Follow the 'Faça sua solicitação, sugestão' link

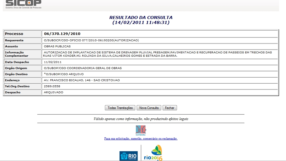(x=141, y=139)
